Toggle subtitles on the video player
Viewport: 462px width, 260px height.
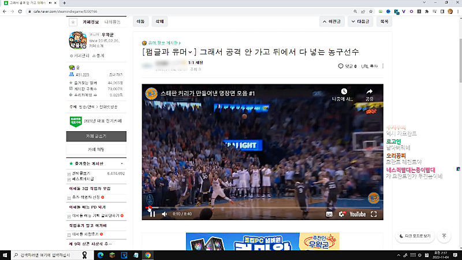tap(329, 214)
